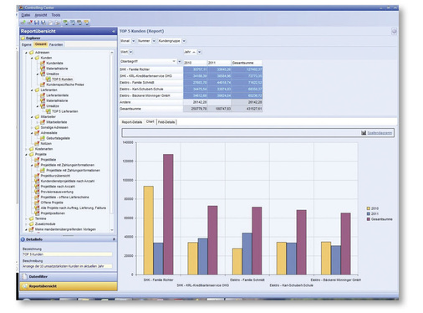Collapse the Adressen tree node

27,53
